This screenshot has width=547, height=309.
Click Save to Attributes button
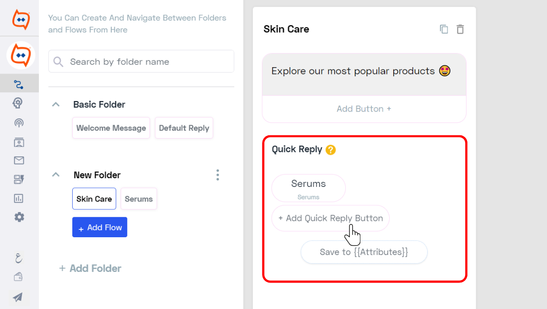[x=364, y=252]
